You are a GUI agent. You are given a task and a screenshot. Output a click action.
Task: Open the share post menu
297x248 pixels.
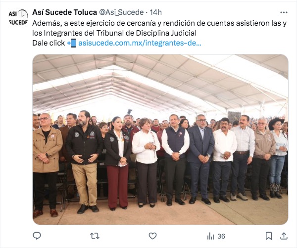(x=284, y=236)
